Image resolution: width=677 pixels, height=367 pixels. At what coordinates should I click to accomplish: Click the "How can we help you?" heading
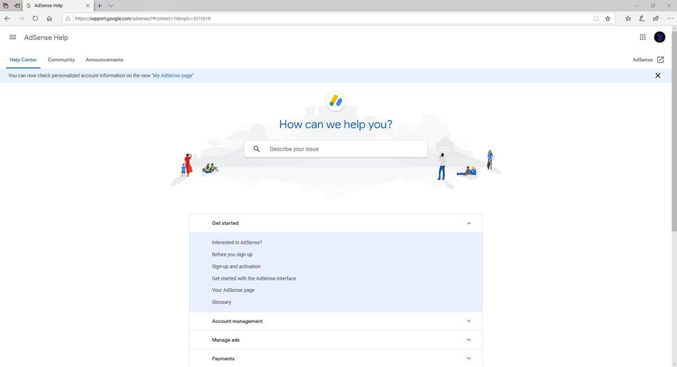point(336,124)
